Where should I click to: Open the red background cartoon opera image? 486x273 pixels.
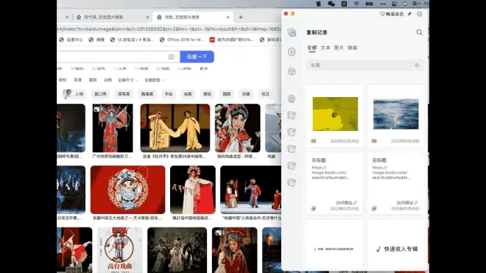pyautogui.click(x=127, y=190)
